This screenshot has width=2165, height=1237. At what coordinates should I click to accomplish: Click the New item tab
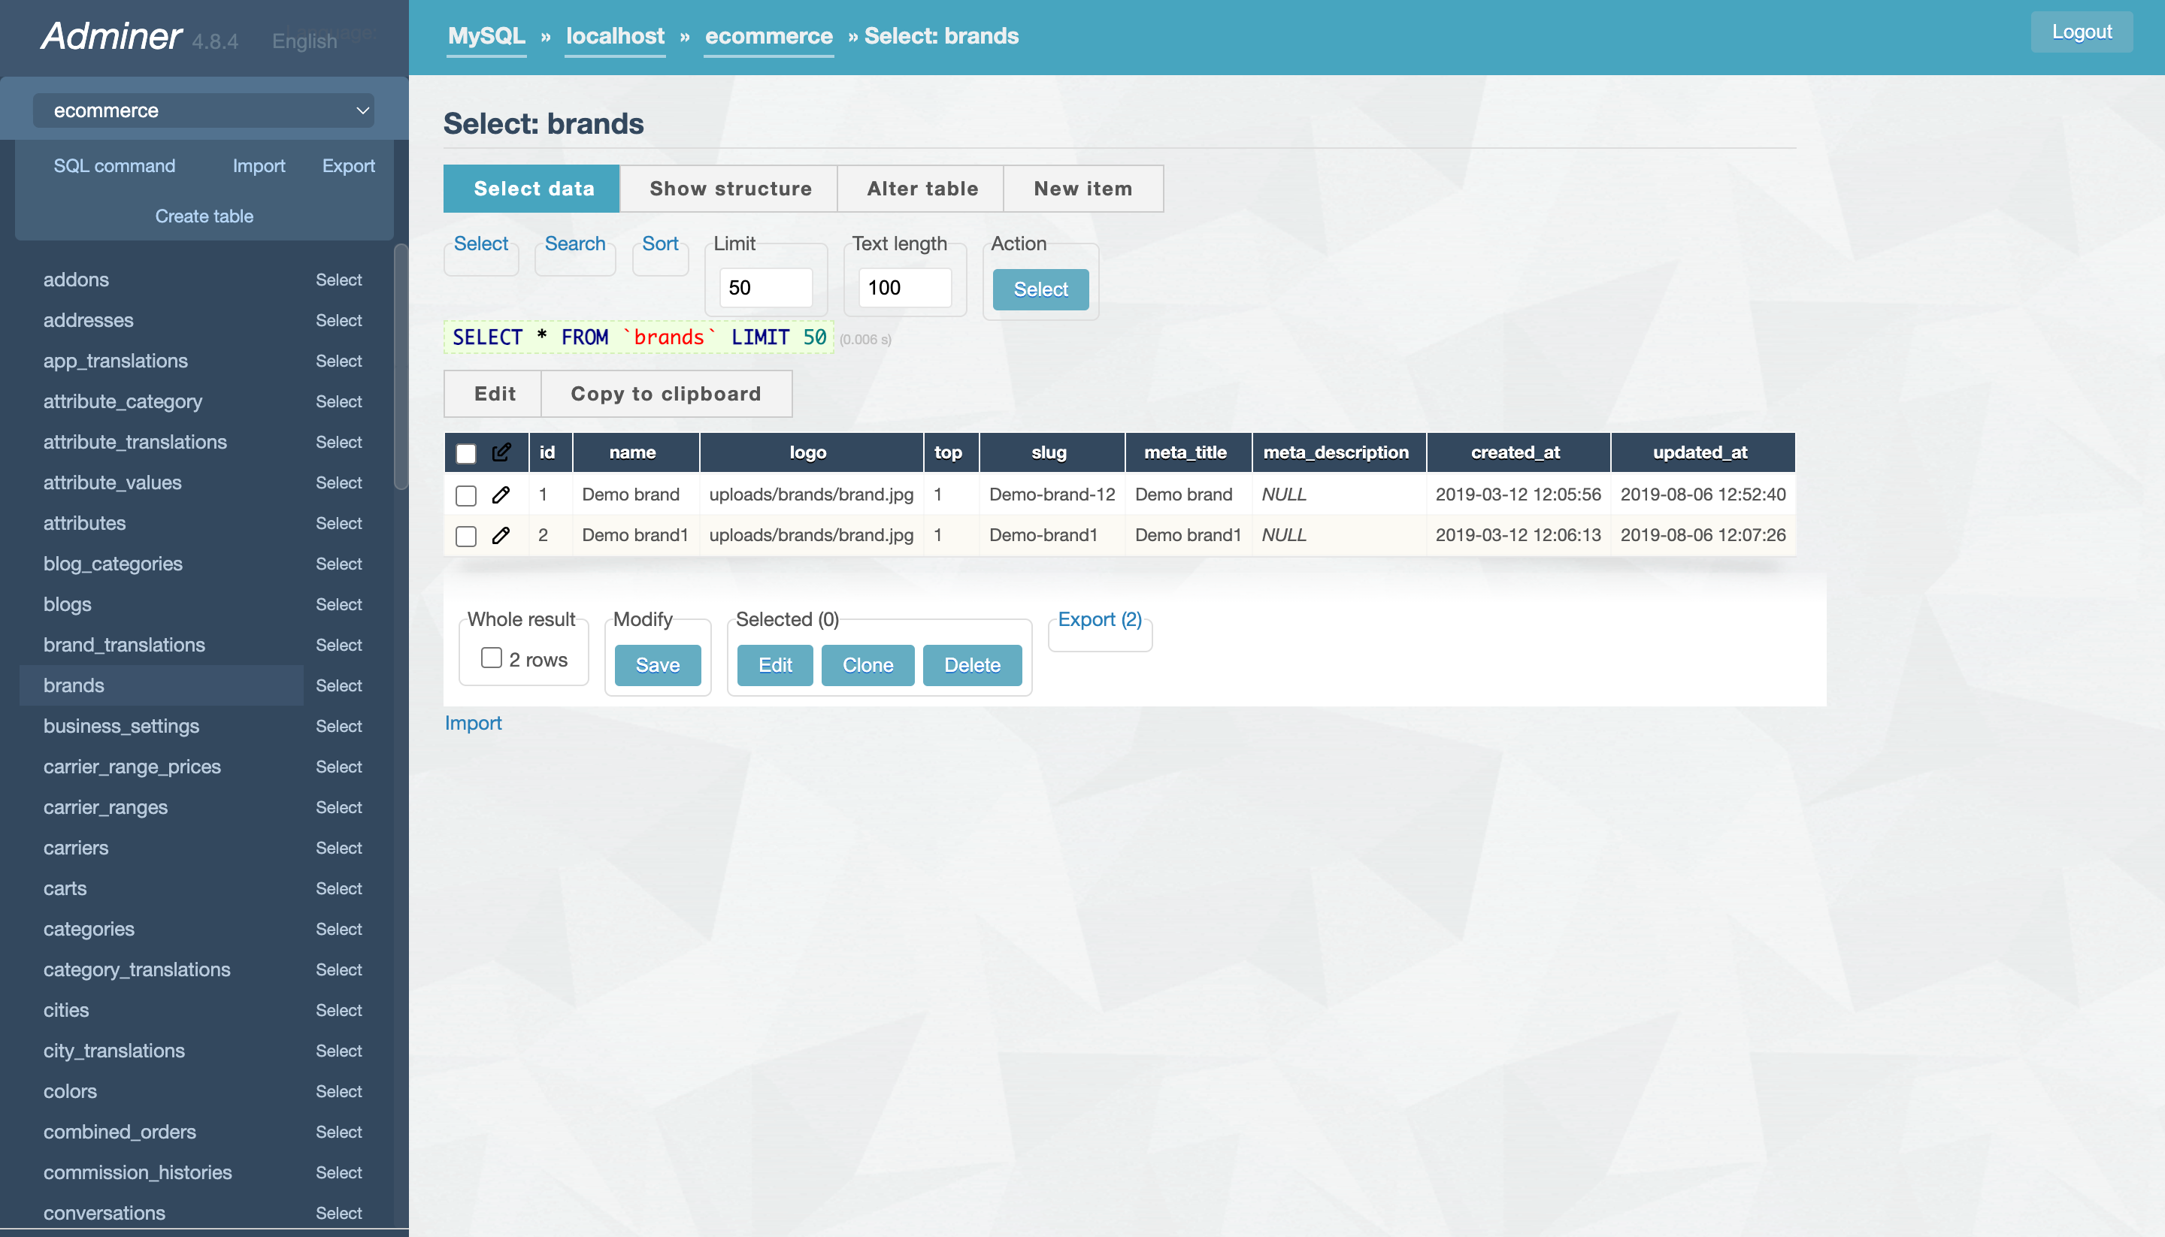tap(1082, 189)
